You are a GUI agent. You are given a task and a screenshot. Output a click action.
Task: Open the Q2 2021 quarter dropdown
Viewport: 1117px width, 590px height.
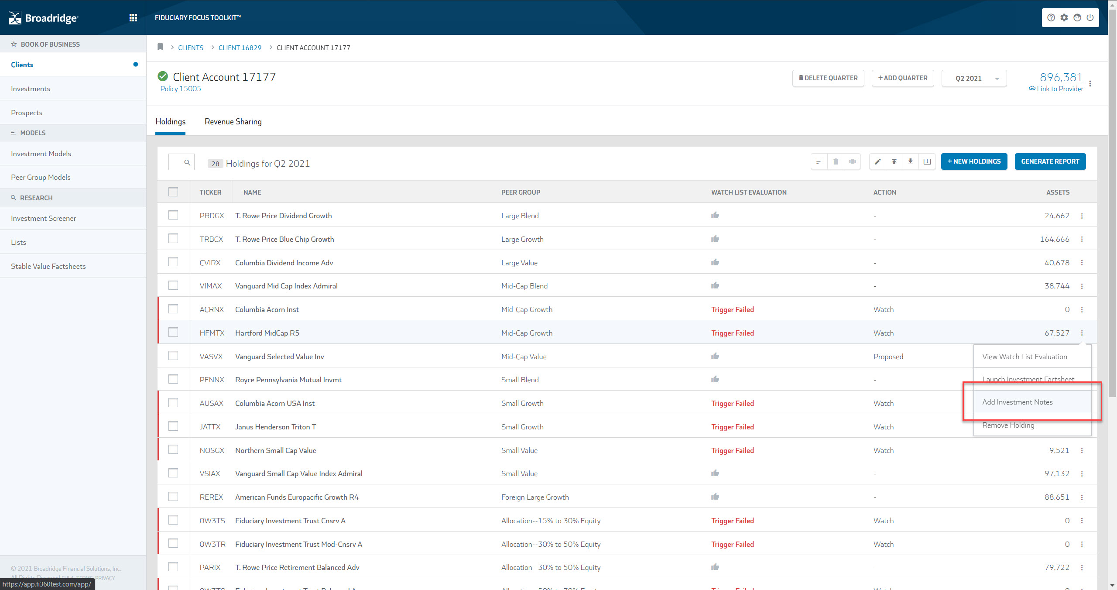click(x=974, y=79)
